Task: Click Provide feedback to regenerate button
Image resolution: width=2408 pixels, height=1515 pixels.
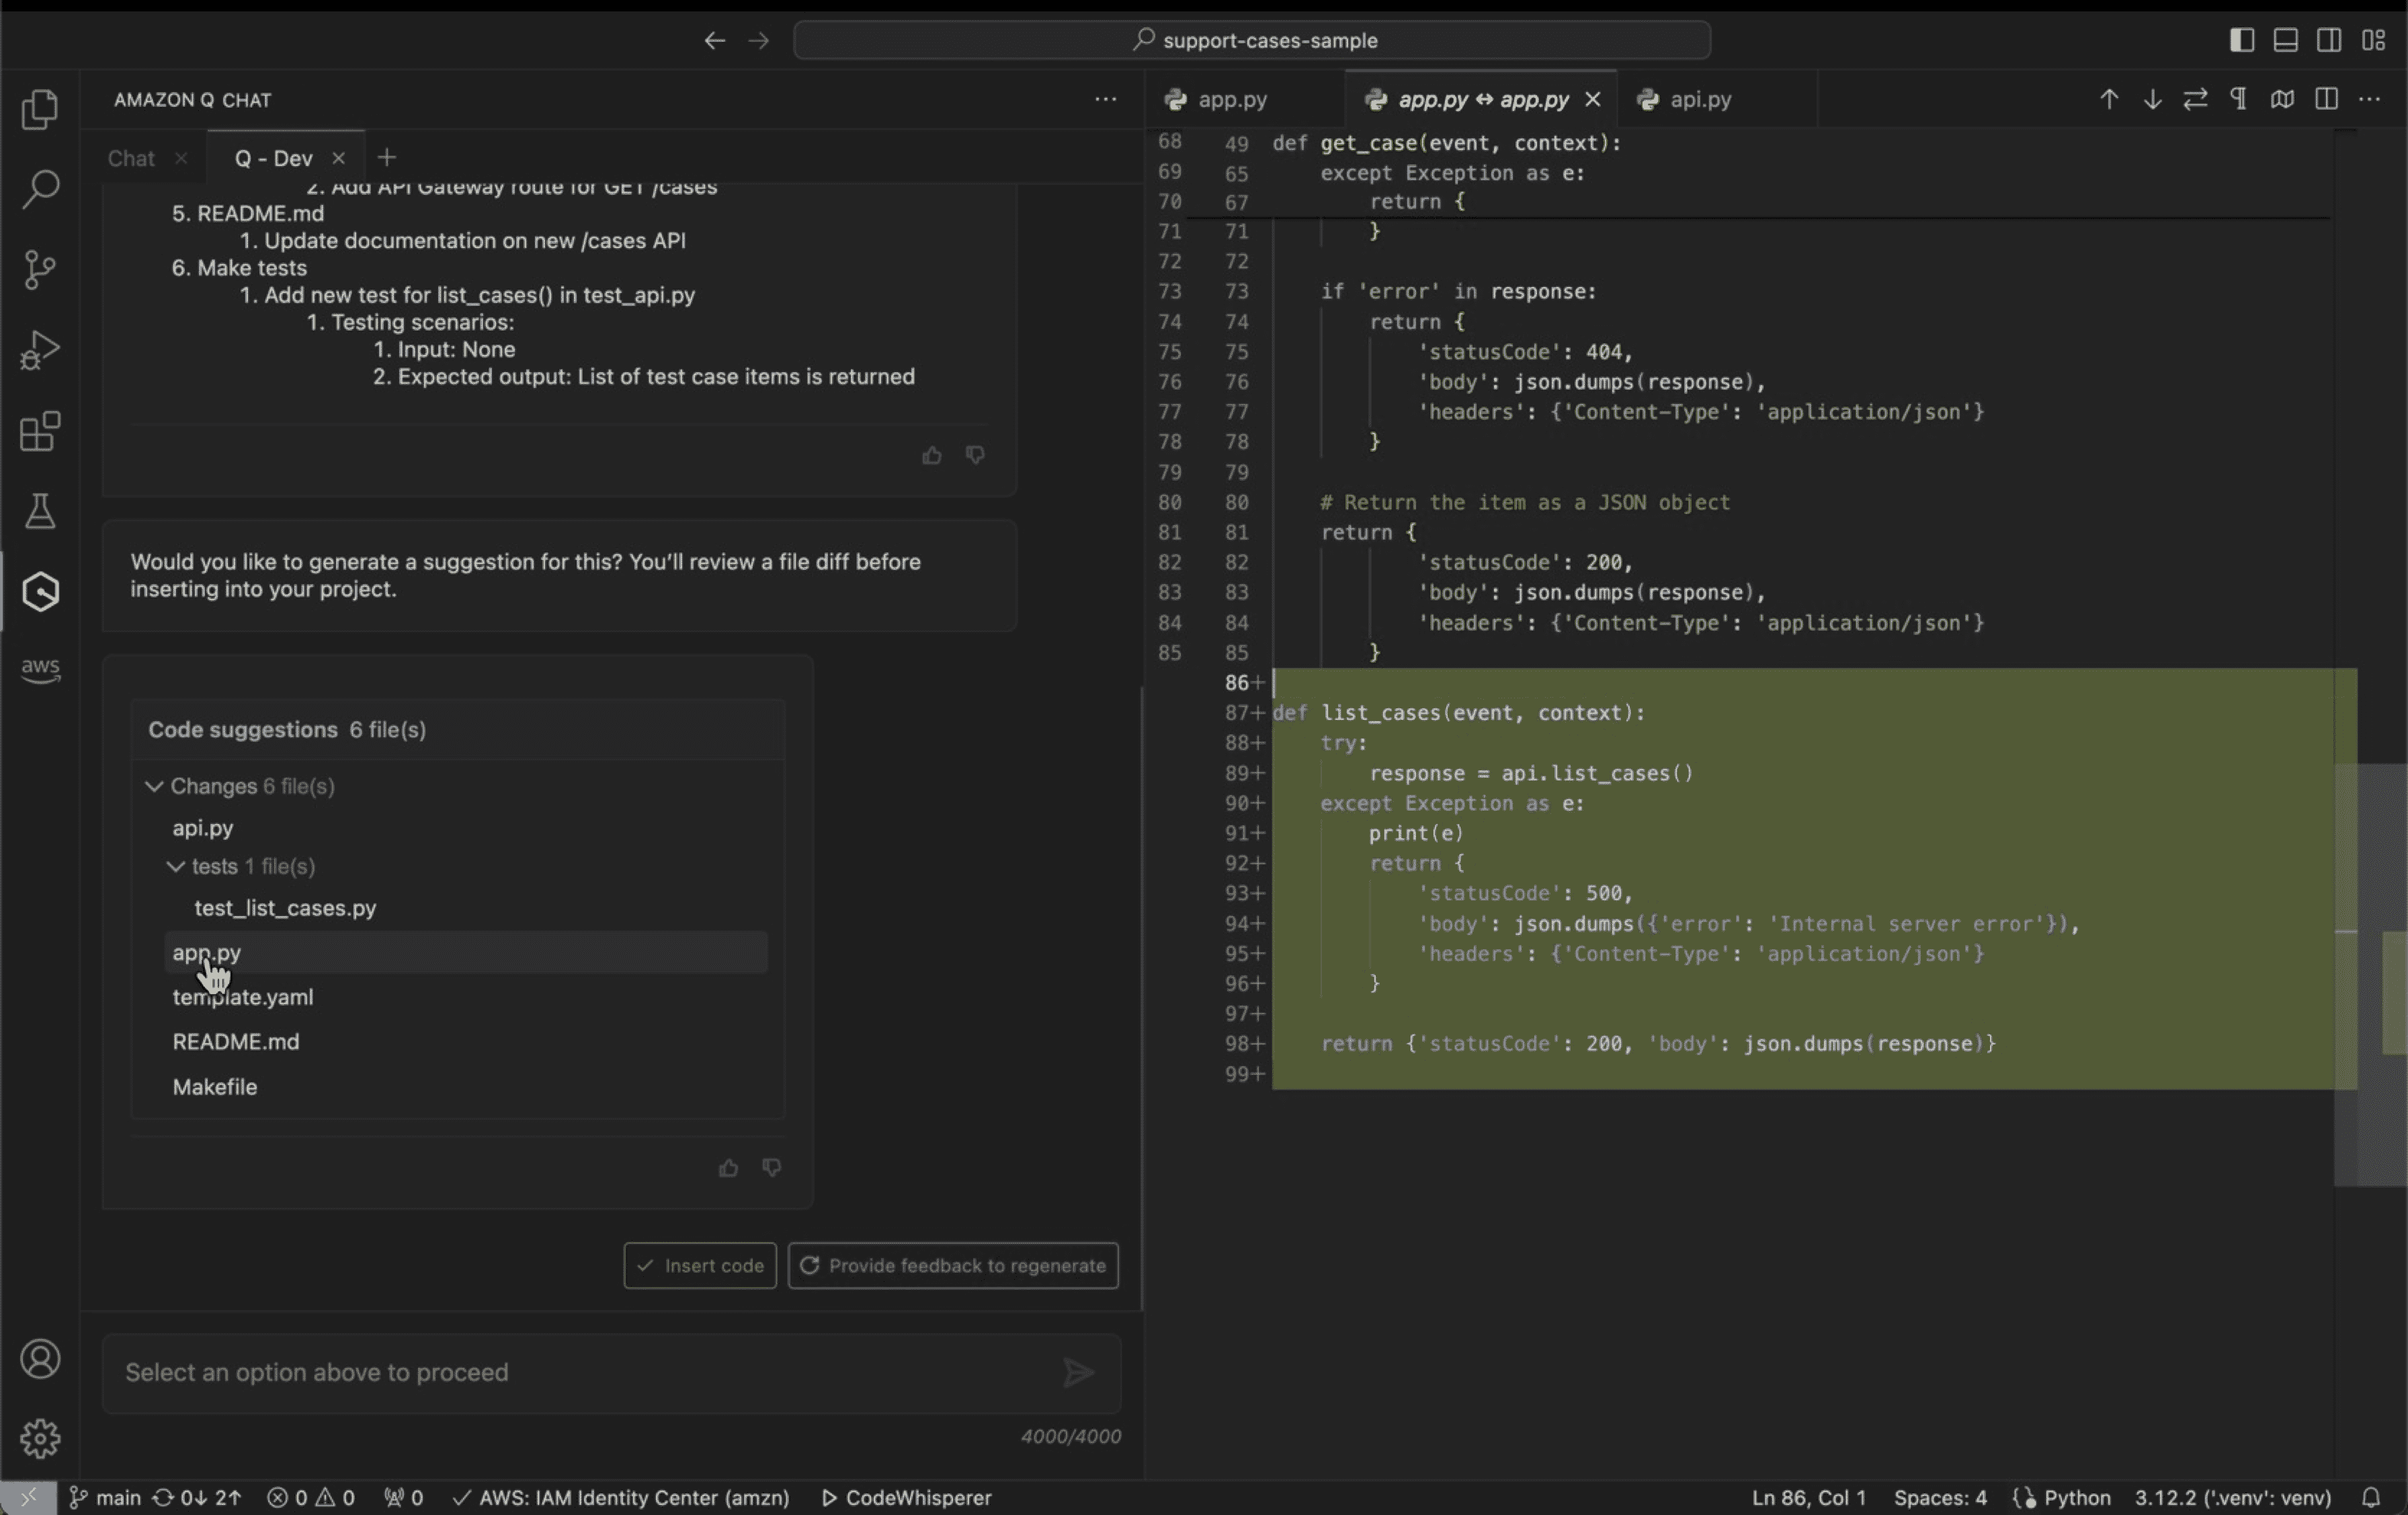Action: coord(953,1264)
